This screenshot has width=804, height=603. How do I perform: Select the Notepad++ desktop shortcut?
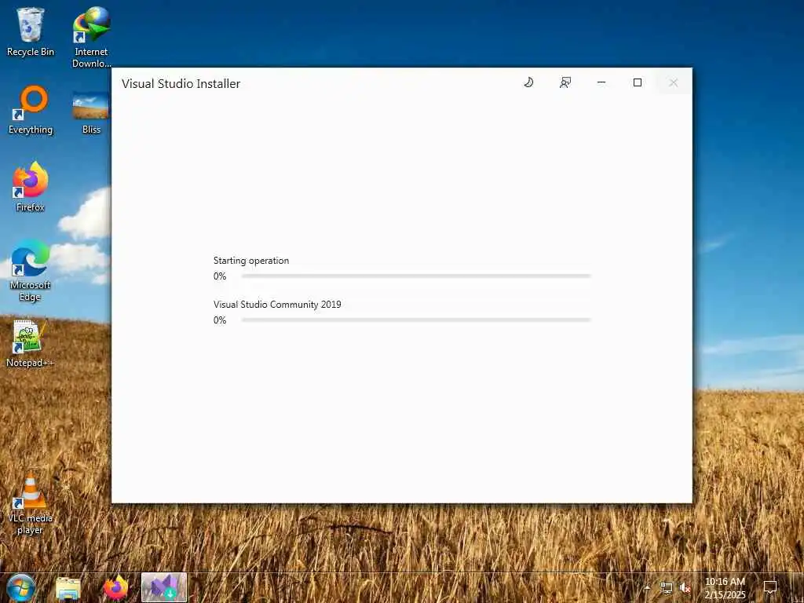click(x=31, y=344)
